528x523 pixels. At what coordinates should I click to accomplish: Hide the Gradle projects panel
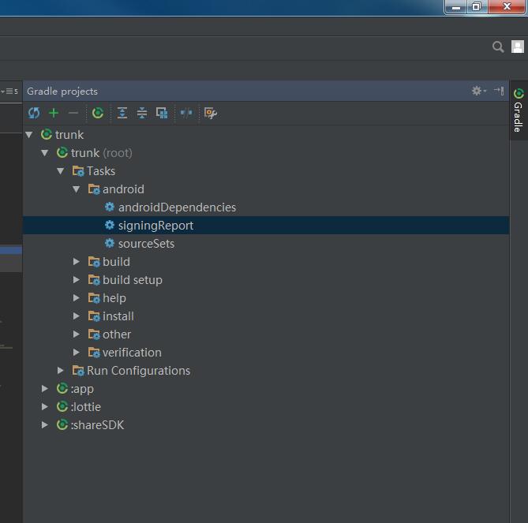(x=499, y=91)
